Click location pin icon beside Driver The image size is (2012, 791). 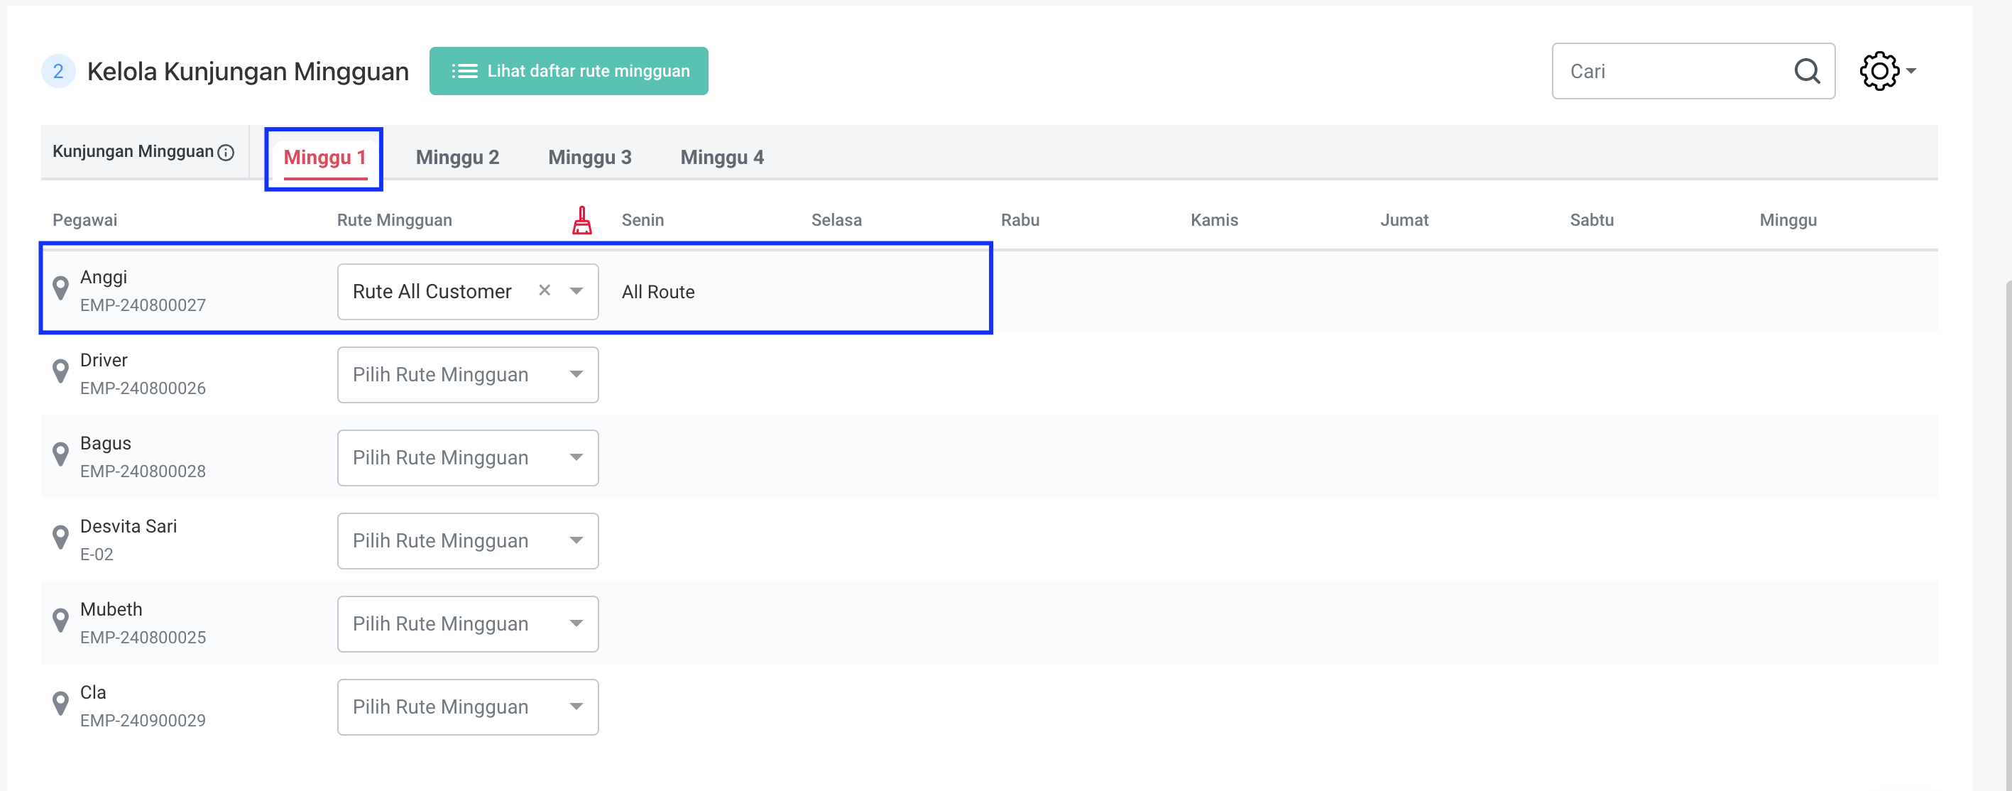click(x=60, y=371)
